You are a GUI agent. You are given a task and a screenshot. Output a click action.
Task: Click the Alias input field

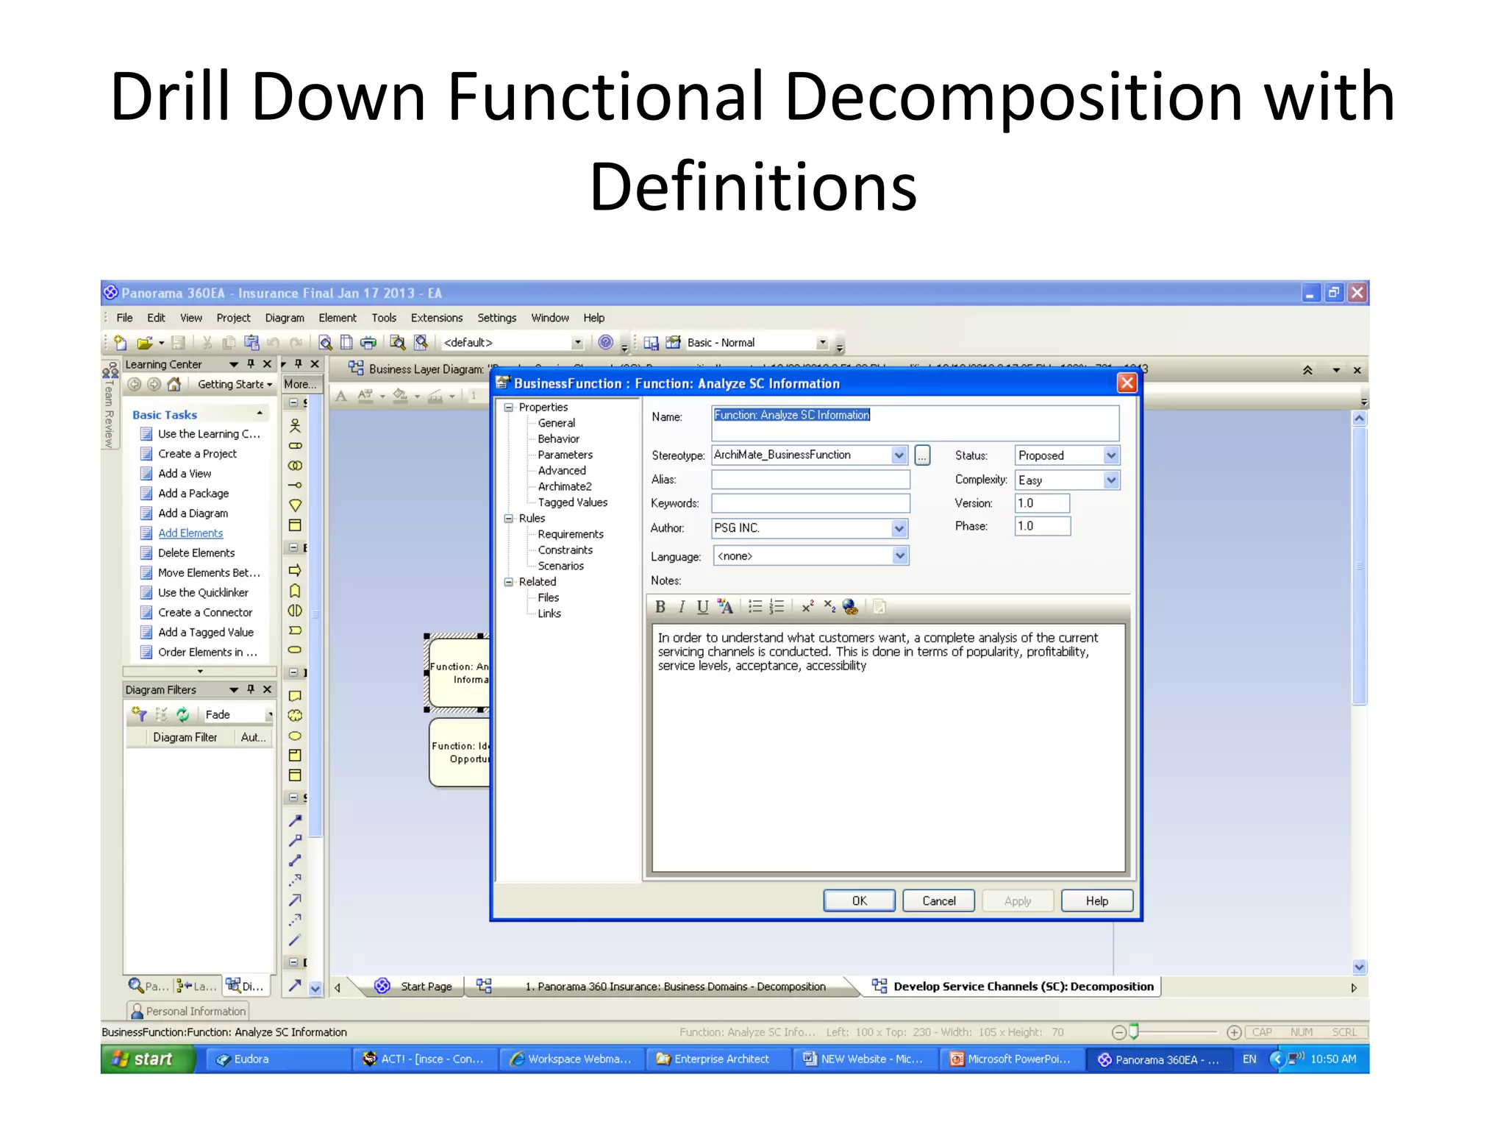tap(810, 480)
